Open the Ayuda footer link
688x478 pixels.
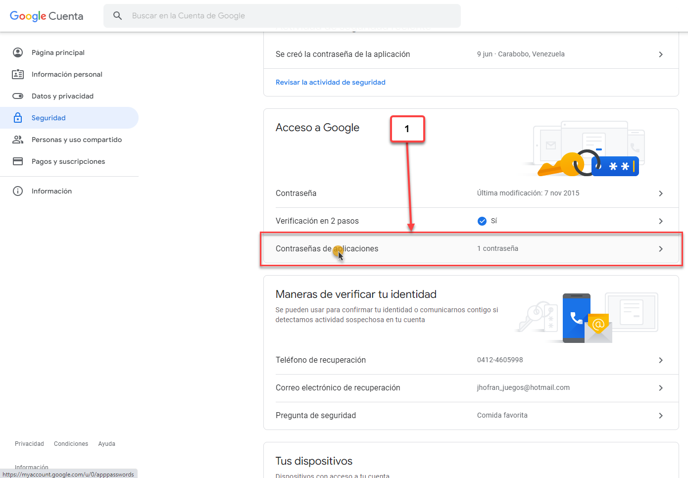(106, 444)
